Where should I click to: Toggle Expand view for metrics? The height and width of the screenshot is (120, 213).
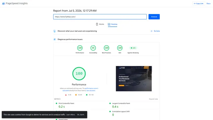[153, 99]
